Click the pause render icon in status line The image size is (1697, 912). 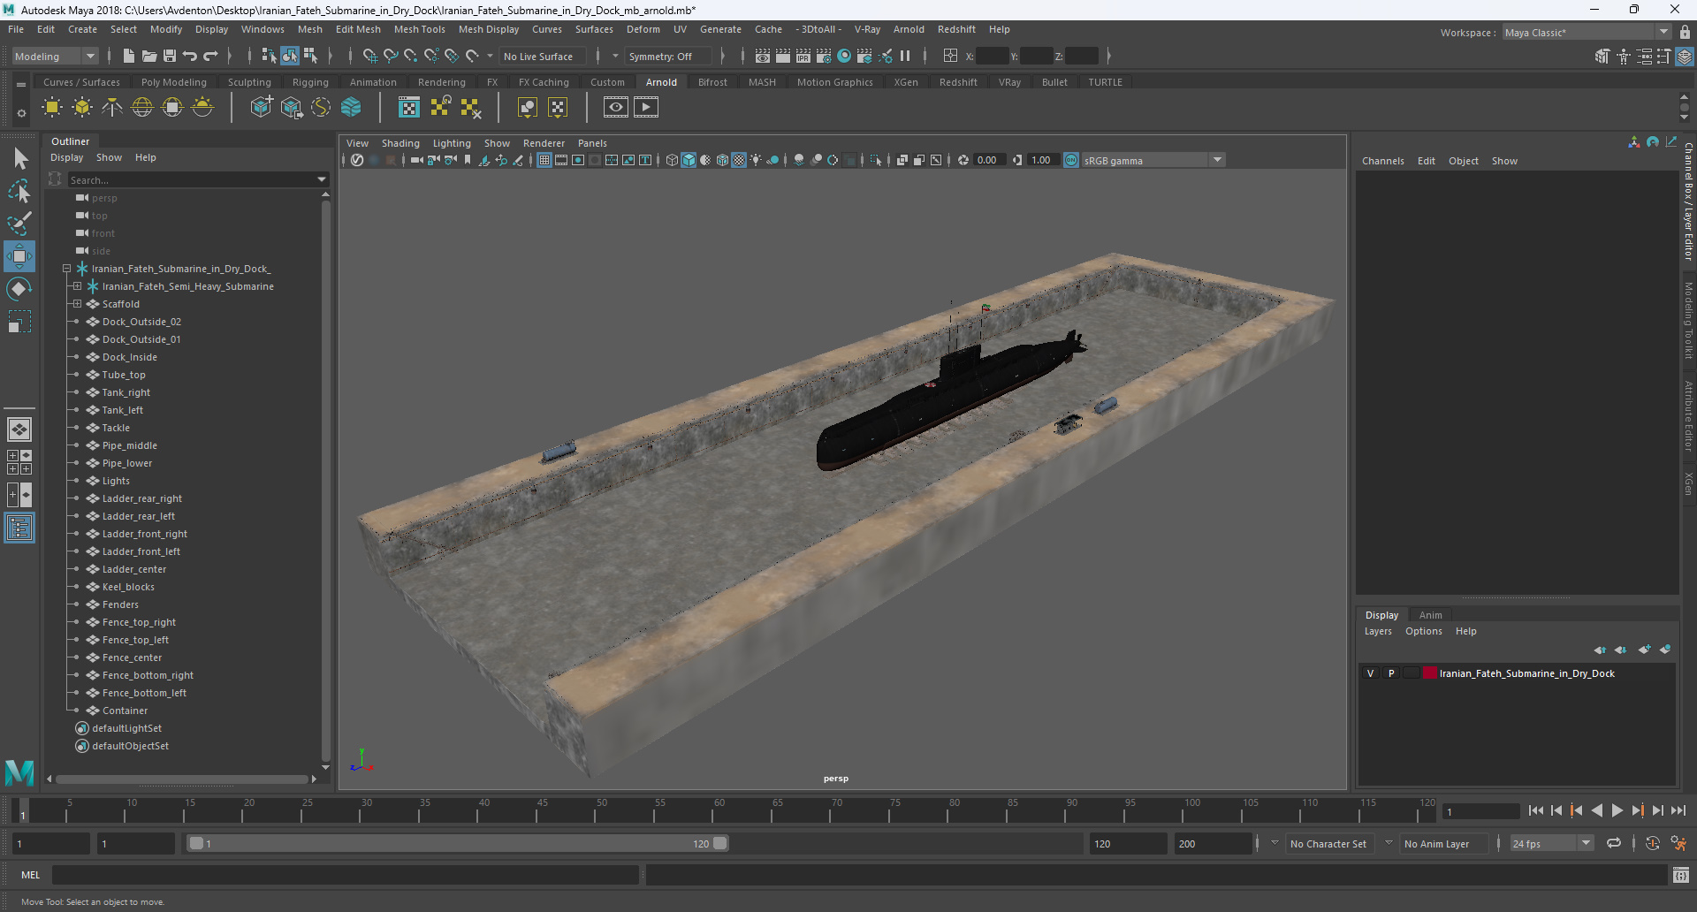coord(906,57)
